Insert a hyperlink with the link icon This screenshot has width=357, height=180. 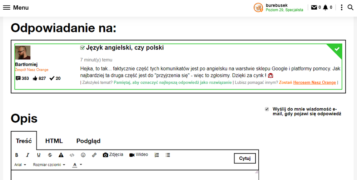(x=94, y=155)
